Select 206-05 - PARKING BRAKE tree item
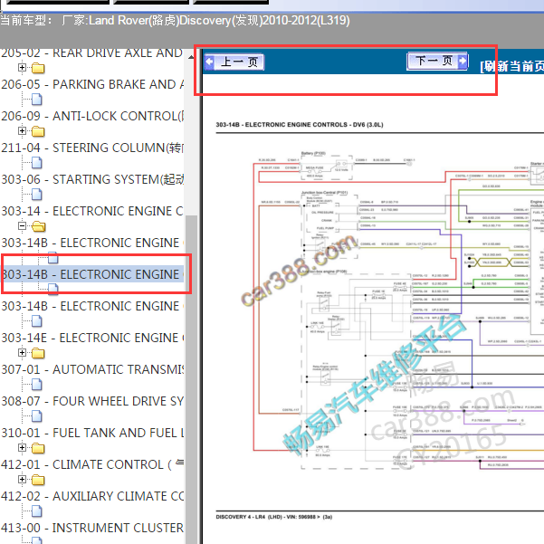Viewport: 544px width, 544px height. click(x=92, y=84)
